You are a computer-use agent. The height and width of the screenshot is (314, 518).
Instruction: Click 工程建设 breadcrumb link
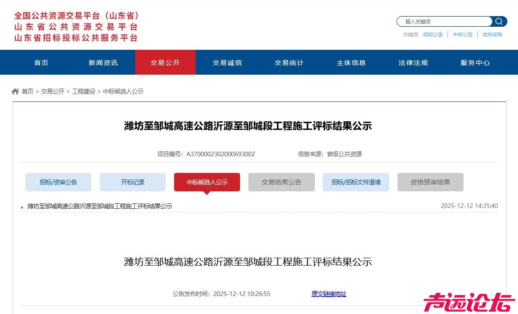pos(84,91)
